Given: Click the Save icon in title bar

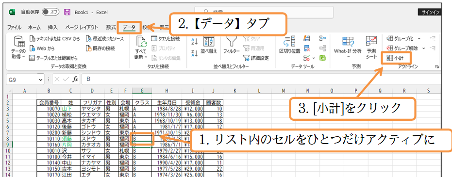Looking at the screenshot, I should pos(67,12).
